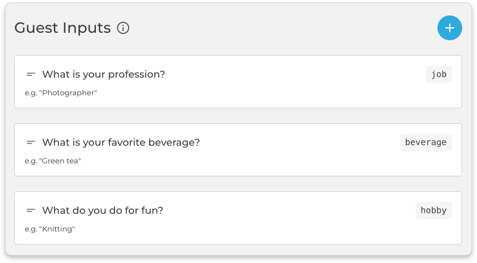Click the 'hobby' variable tag

tap(433, 210)
